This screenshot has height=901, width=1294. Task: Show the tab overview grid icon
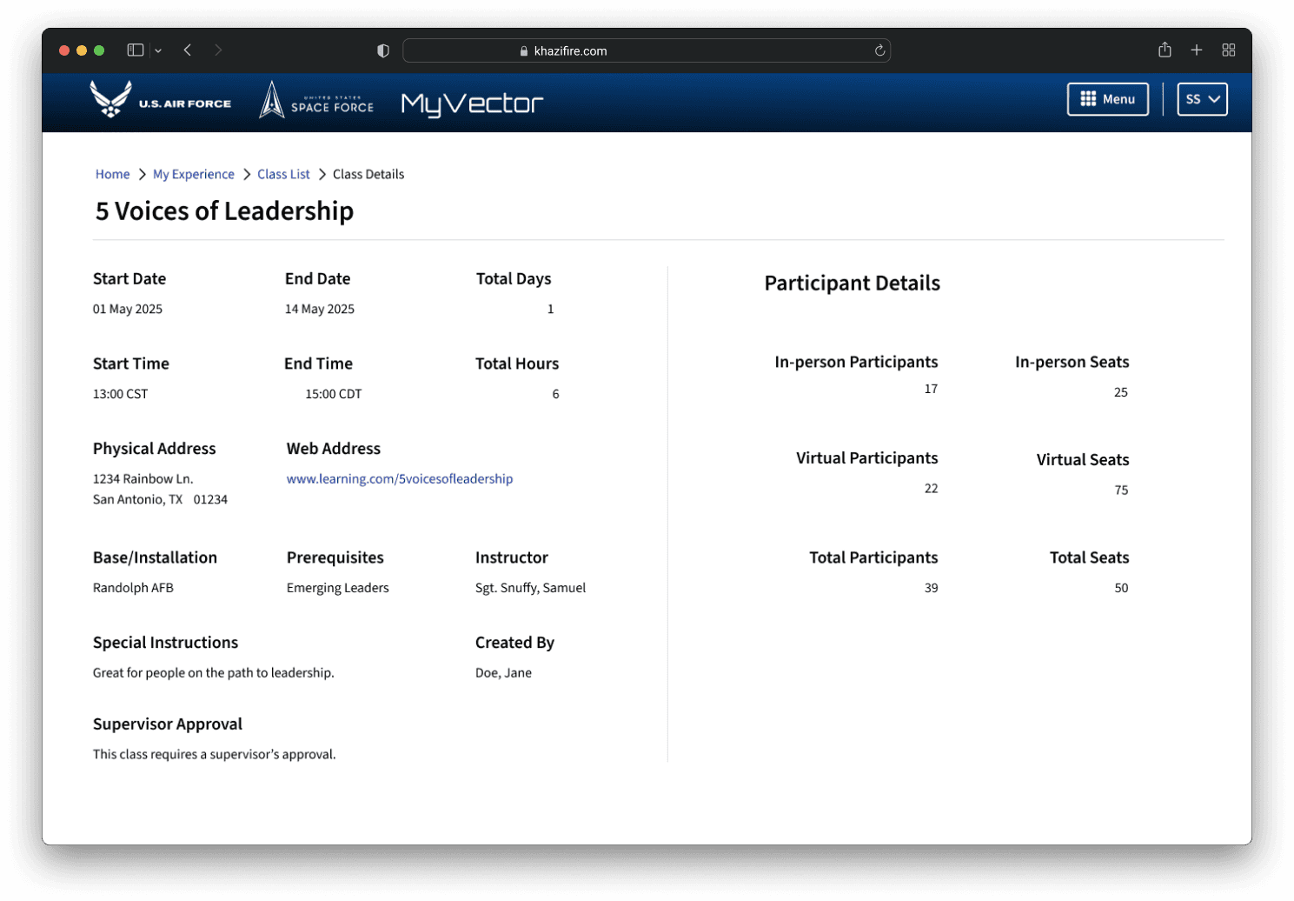pyautogui.click(x=1229, y=50)
